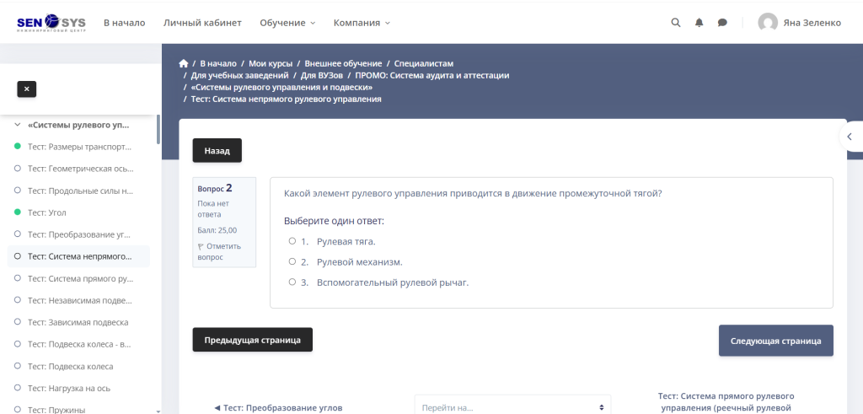Open Тест: Зависимая подвеска in sidebar
Screen dimensions: 863x414
click(78, 322)
